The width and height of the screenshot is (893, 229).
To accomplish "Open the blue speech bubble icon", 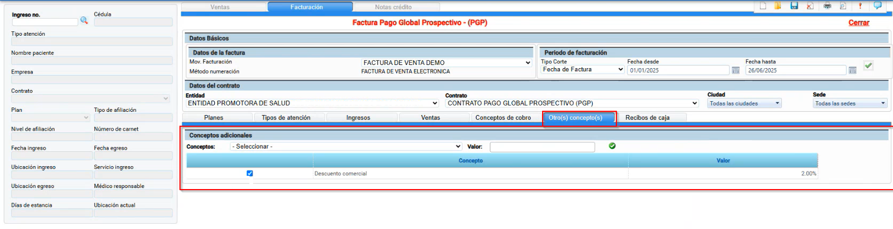I will (x=878, y=5).
